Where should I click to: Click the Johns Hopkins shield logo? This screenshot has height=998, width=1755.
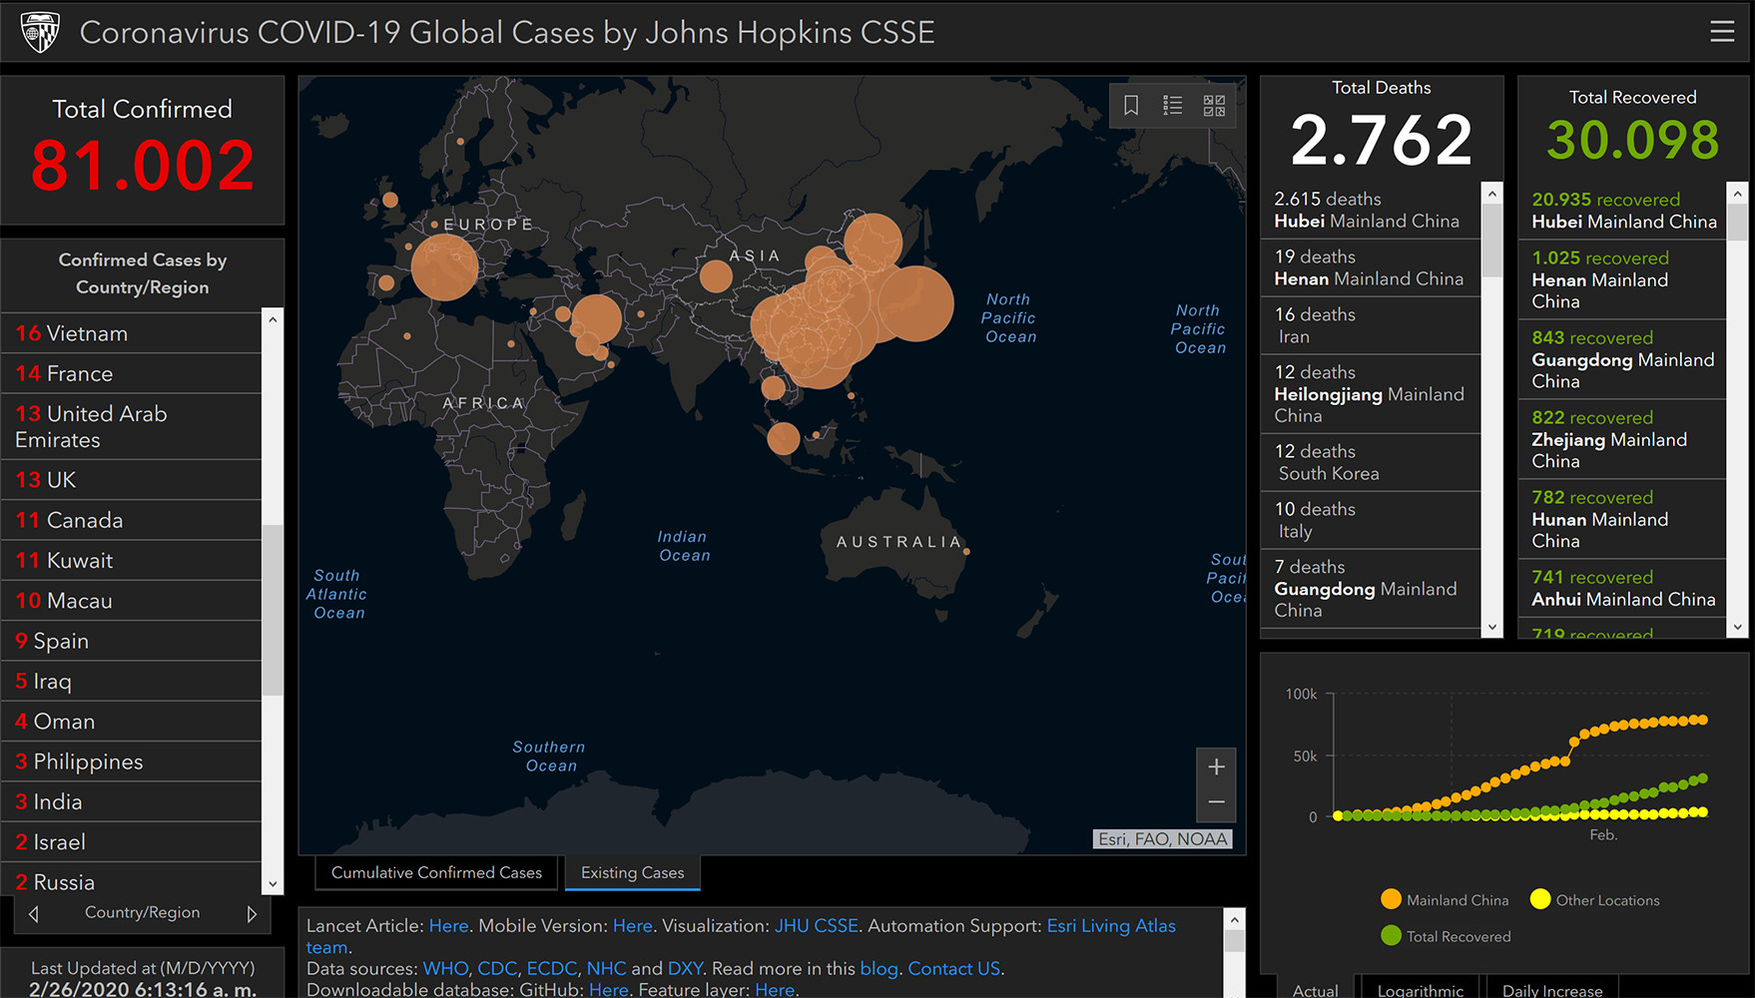(x=40, y=32)
